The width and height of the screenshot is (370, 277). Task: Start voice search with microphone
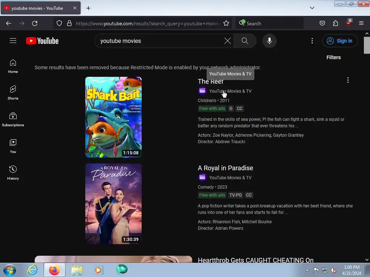(270, 41)
